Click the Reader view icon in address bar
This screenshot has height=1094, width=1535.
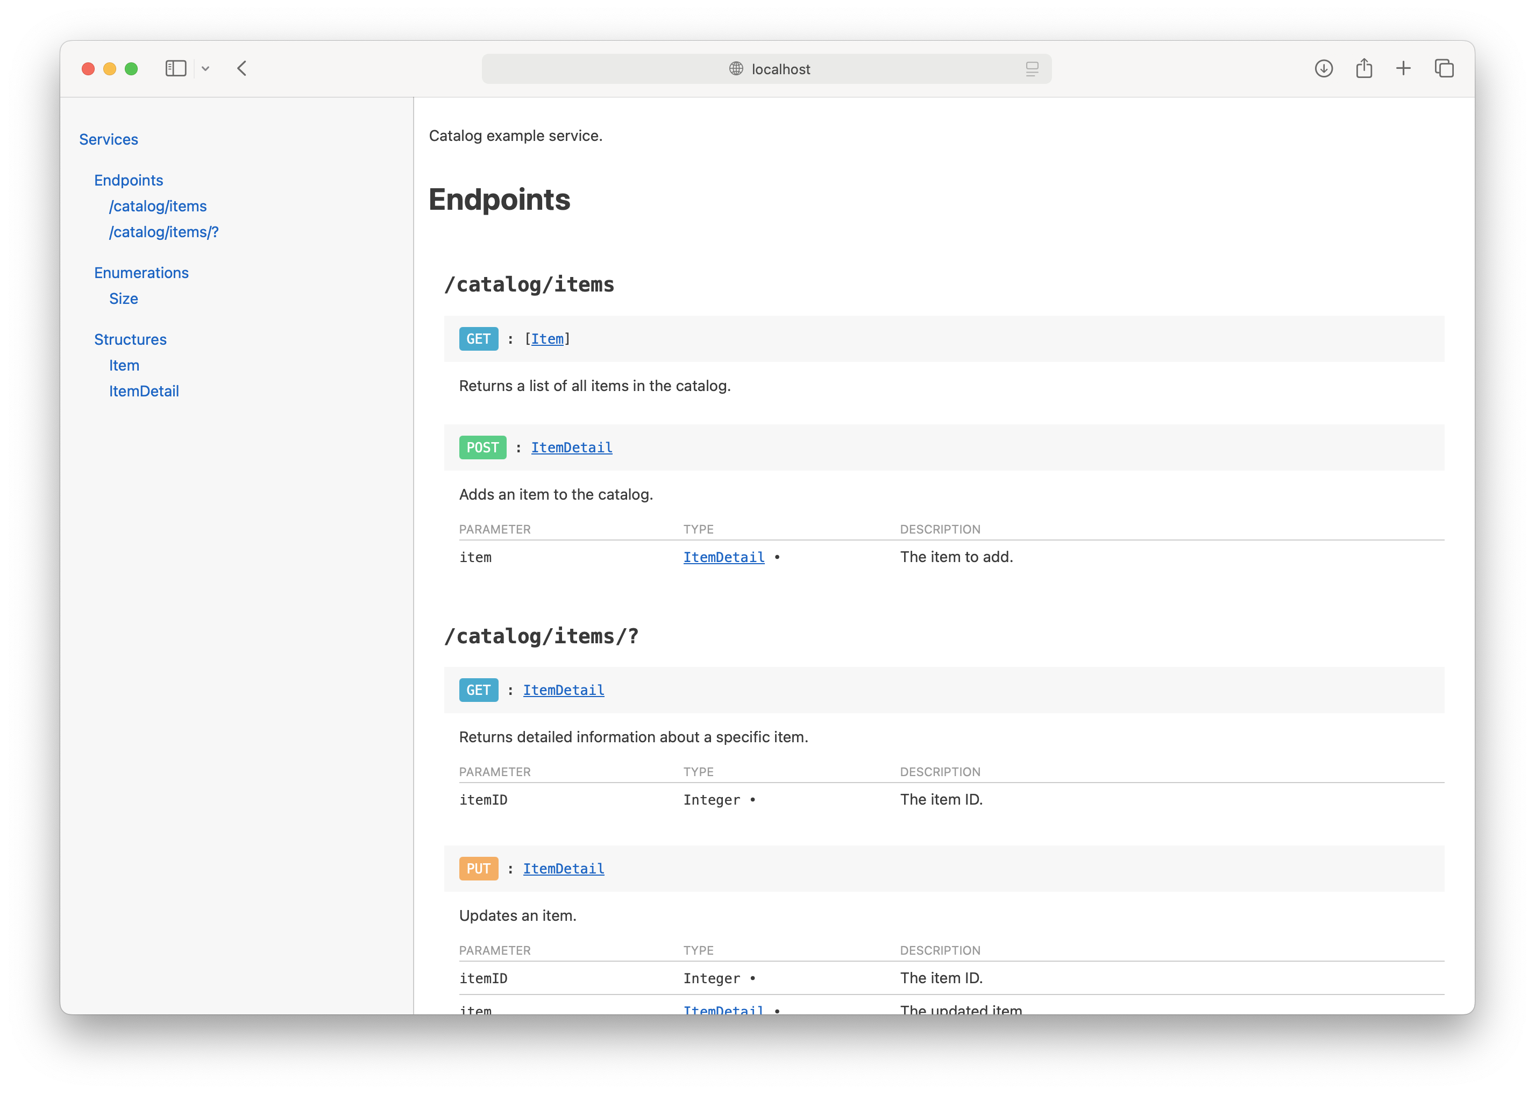pos(1031,69)
